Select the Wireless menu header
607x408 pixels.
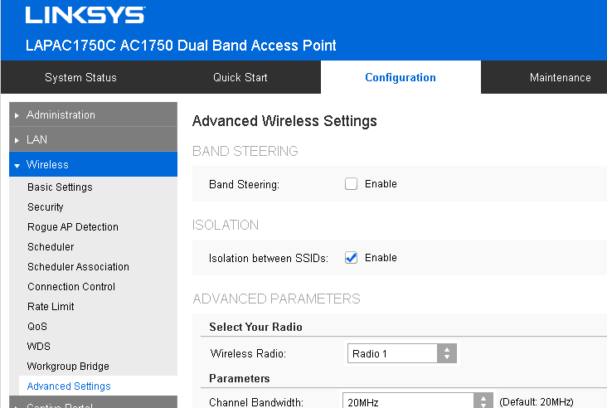point(94,164)
